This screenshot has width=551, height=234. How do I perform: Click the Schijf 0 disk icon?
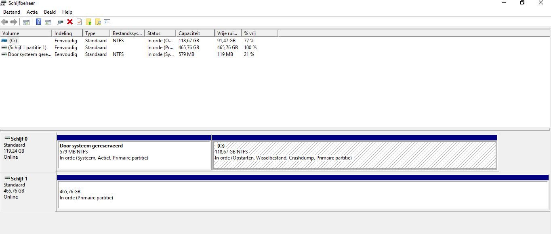click(7, 139)
